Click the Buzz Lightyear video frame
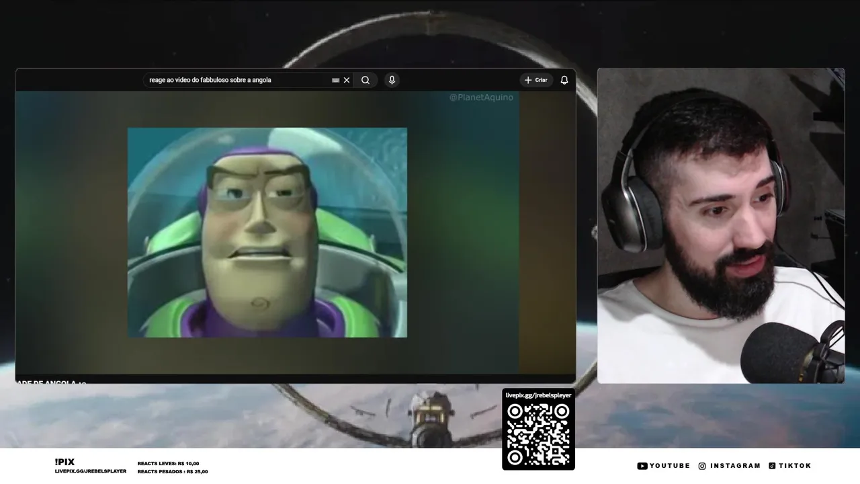Screen dimensions: 860x484 267,233
